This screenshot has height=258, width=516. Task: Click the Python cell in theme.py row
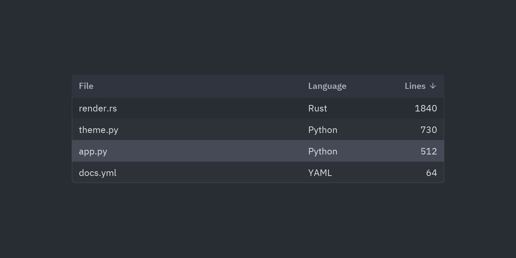[322, 130]
